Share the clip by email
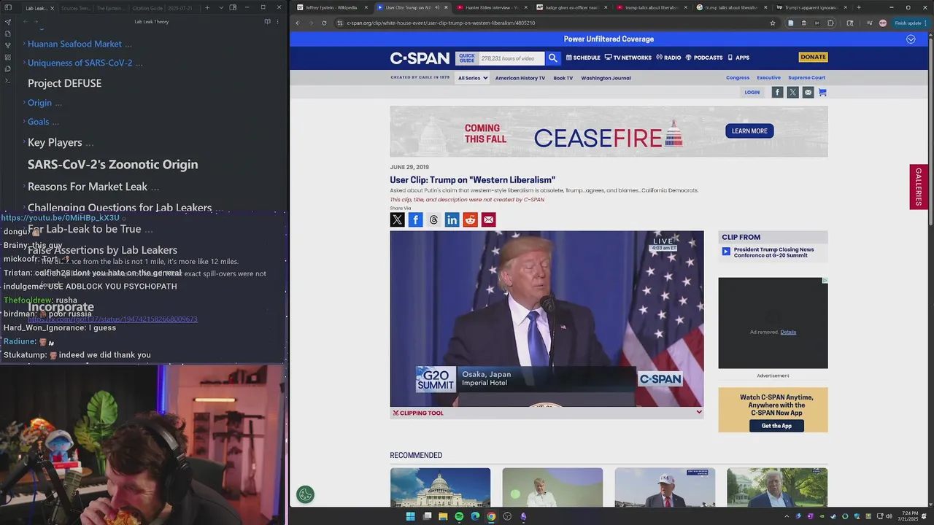This screenshot has height=525, width=934. (488, 219)
